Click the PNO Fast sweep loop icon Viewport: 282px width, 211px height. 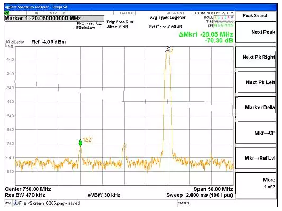click(100, 23)
